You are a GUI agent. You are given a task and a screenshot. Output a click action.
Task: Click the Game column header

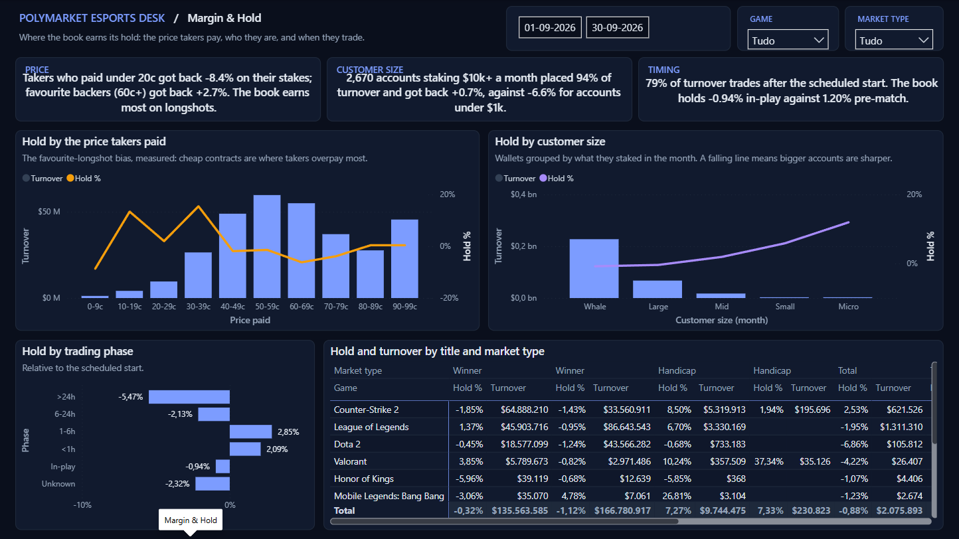click(x=345, y=388)
